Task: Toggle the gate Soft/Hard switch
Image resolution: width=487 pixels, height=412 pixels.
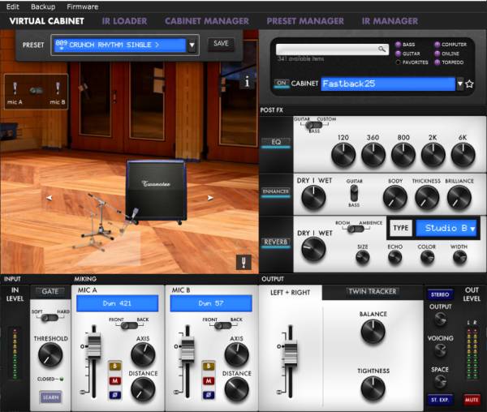Action: point(51,318)
